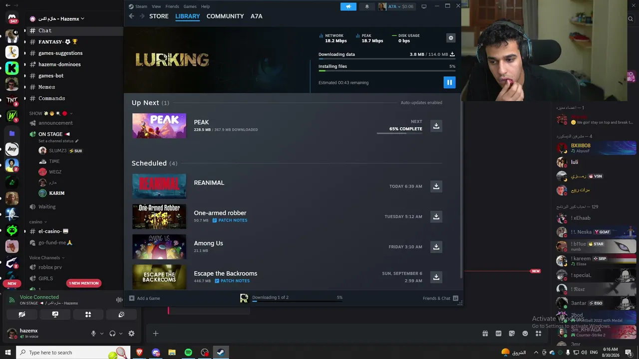Viewport: 639px width, 359px height.
Task: Click the Steam announcements megaphone icon
Action: coord(348,6)
